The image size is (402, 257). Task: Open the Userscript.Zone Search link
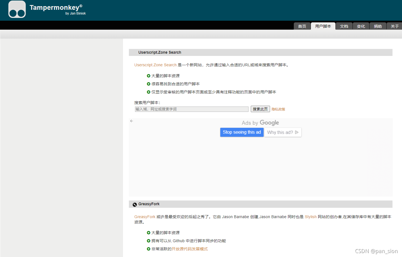coord(155,65)
